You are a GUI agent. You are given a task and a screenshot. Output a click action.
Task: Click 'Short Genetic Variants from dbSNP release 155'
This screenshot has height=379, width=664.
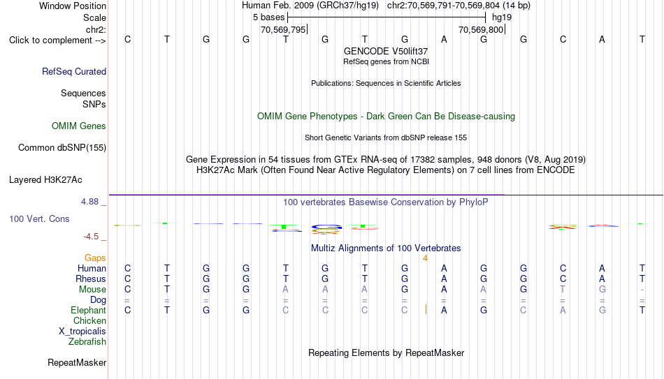point(386,138)
